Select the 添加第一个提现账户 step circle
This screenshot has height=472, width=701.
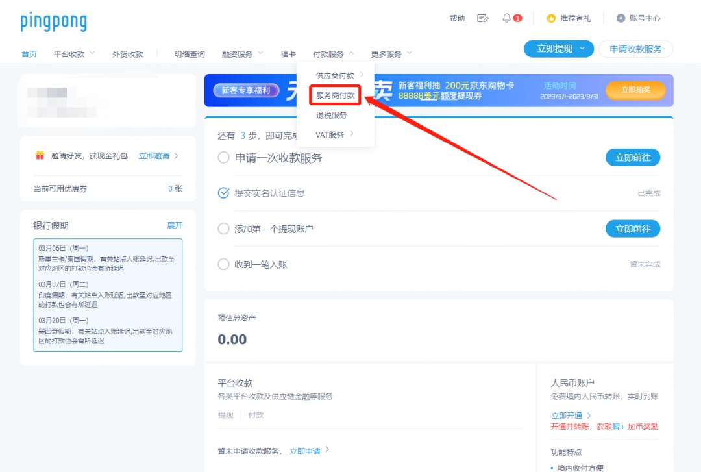pyautogui.click(x=223, y=229)
